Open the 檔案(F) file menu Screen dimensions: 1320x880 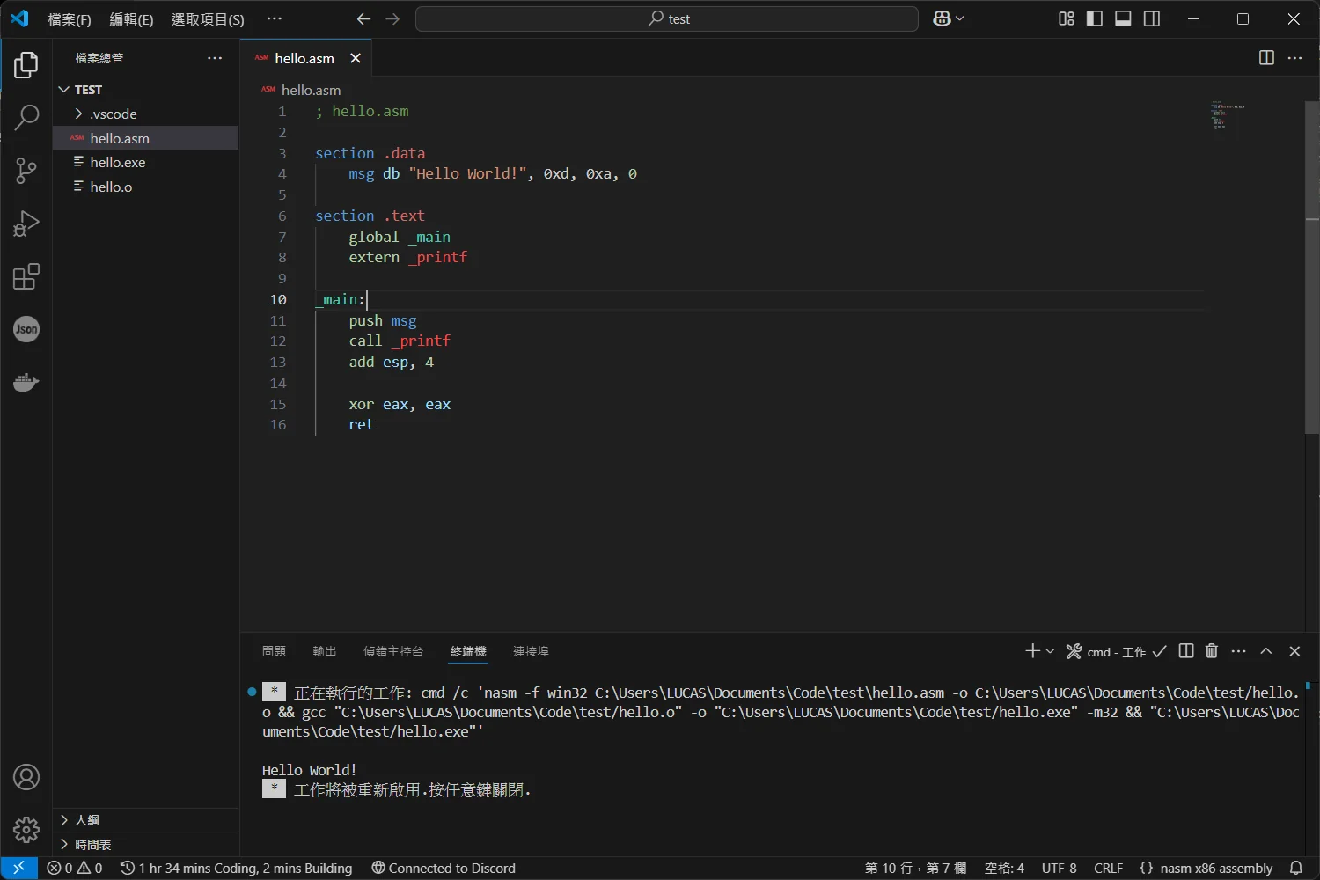[69, 19]
